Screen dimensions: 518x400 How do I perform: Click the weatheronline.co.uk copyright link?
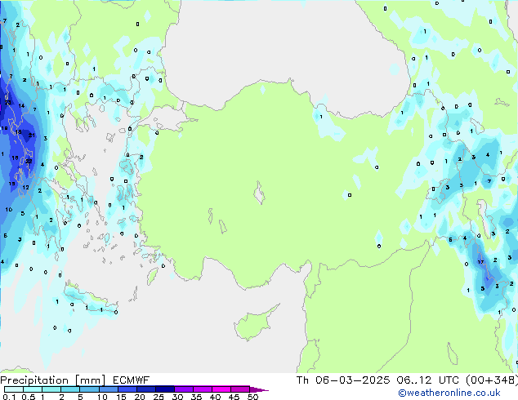coord(449,393)
